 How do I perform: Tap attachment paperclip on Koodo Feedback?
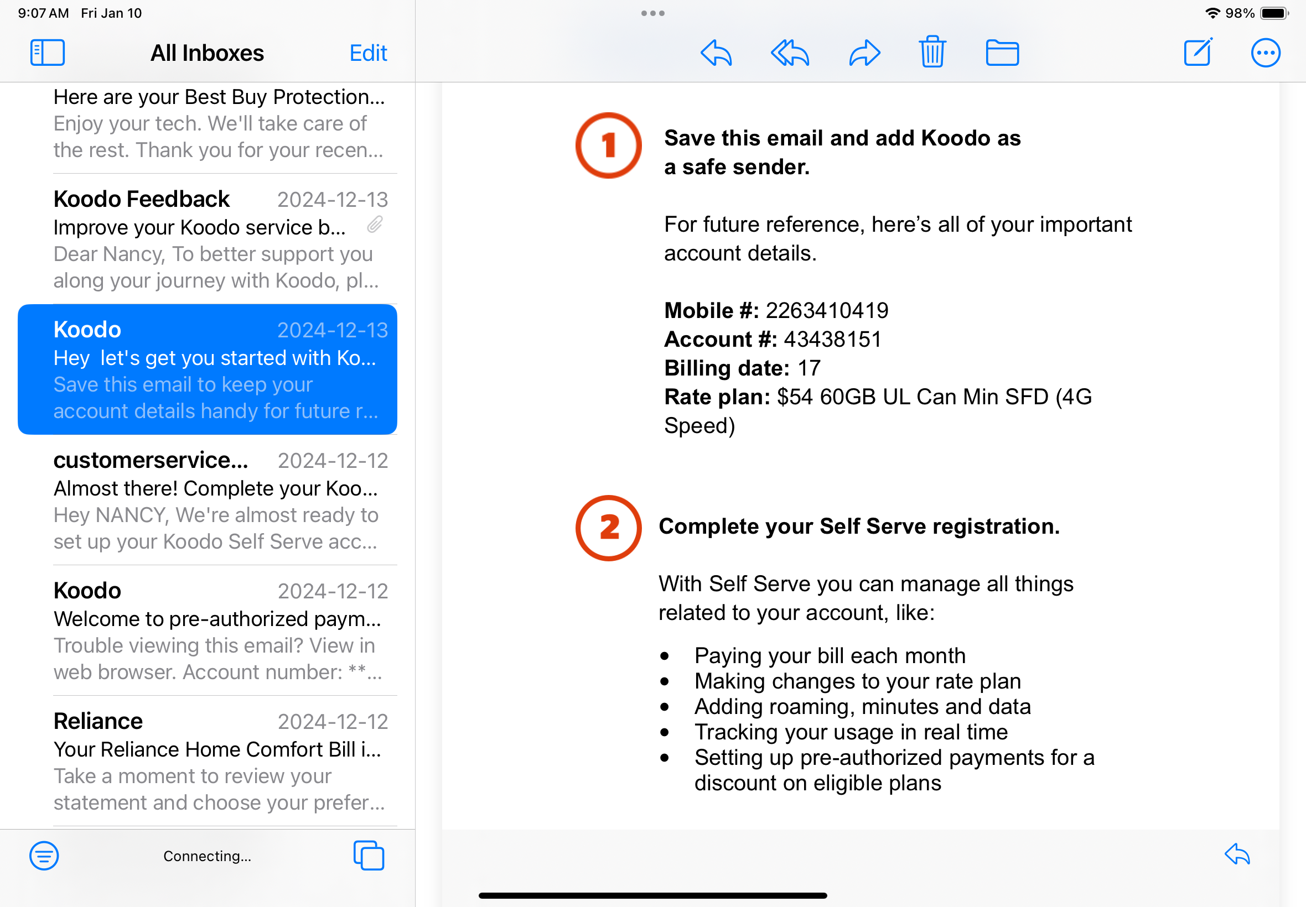(375, 225)
